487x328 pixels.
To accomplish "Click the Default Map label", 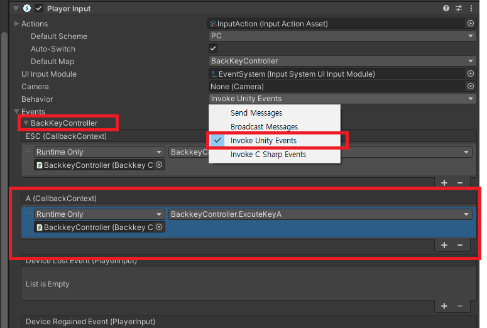I will click(x=53, y=62).
